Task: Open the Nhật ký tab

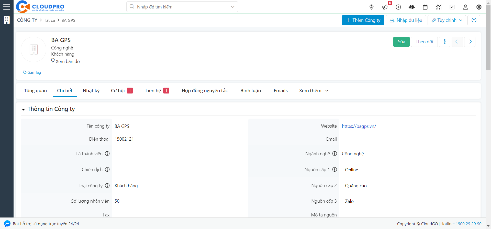Action: coord(91,91)
